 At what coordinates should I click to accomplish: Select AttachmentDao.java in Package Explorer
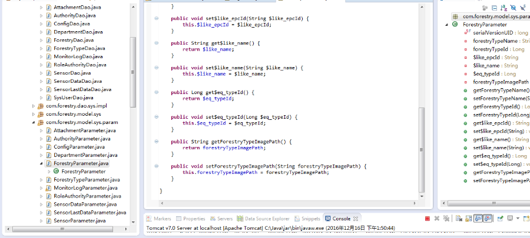click(77, 7)
